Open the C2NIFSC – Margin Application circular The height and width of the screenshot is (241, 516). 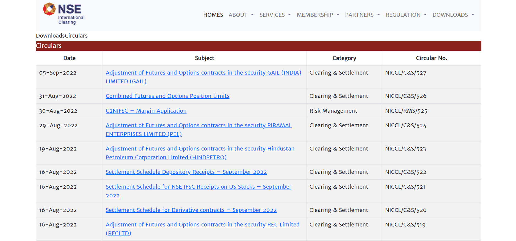pos(146,111)
